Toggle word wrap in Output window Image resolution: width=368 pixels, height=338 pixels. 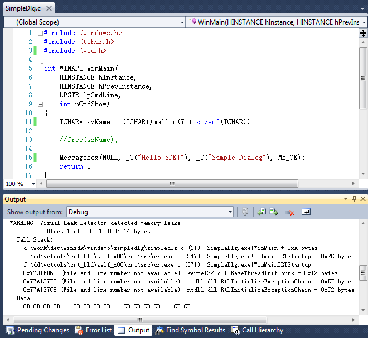coord(306,212)
